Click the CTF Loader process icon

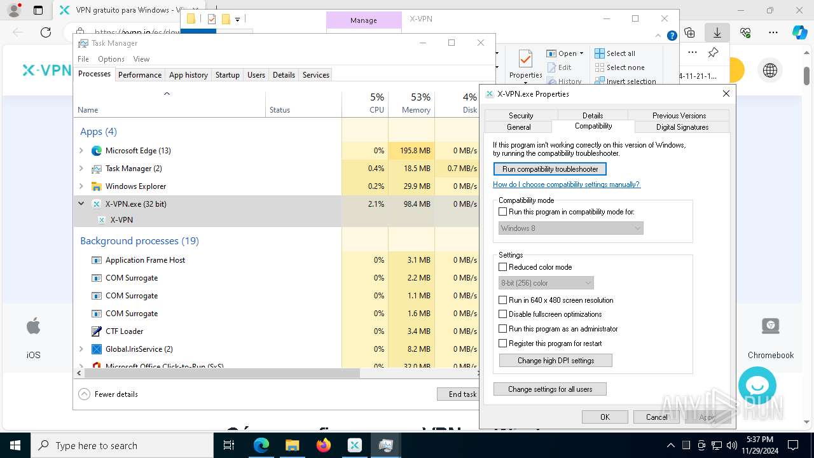tap(97, 331)
